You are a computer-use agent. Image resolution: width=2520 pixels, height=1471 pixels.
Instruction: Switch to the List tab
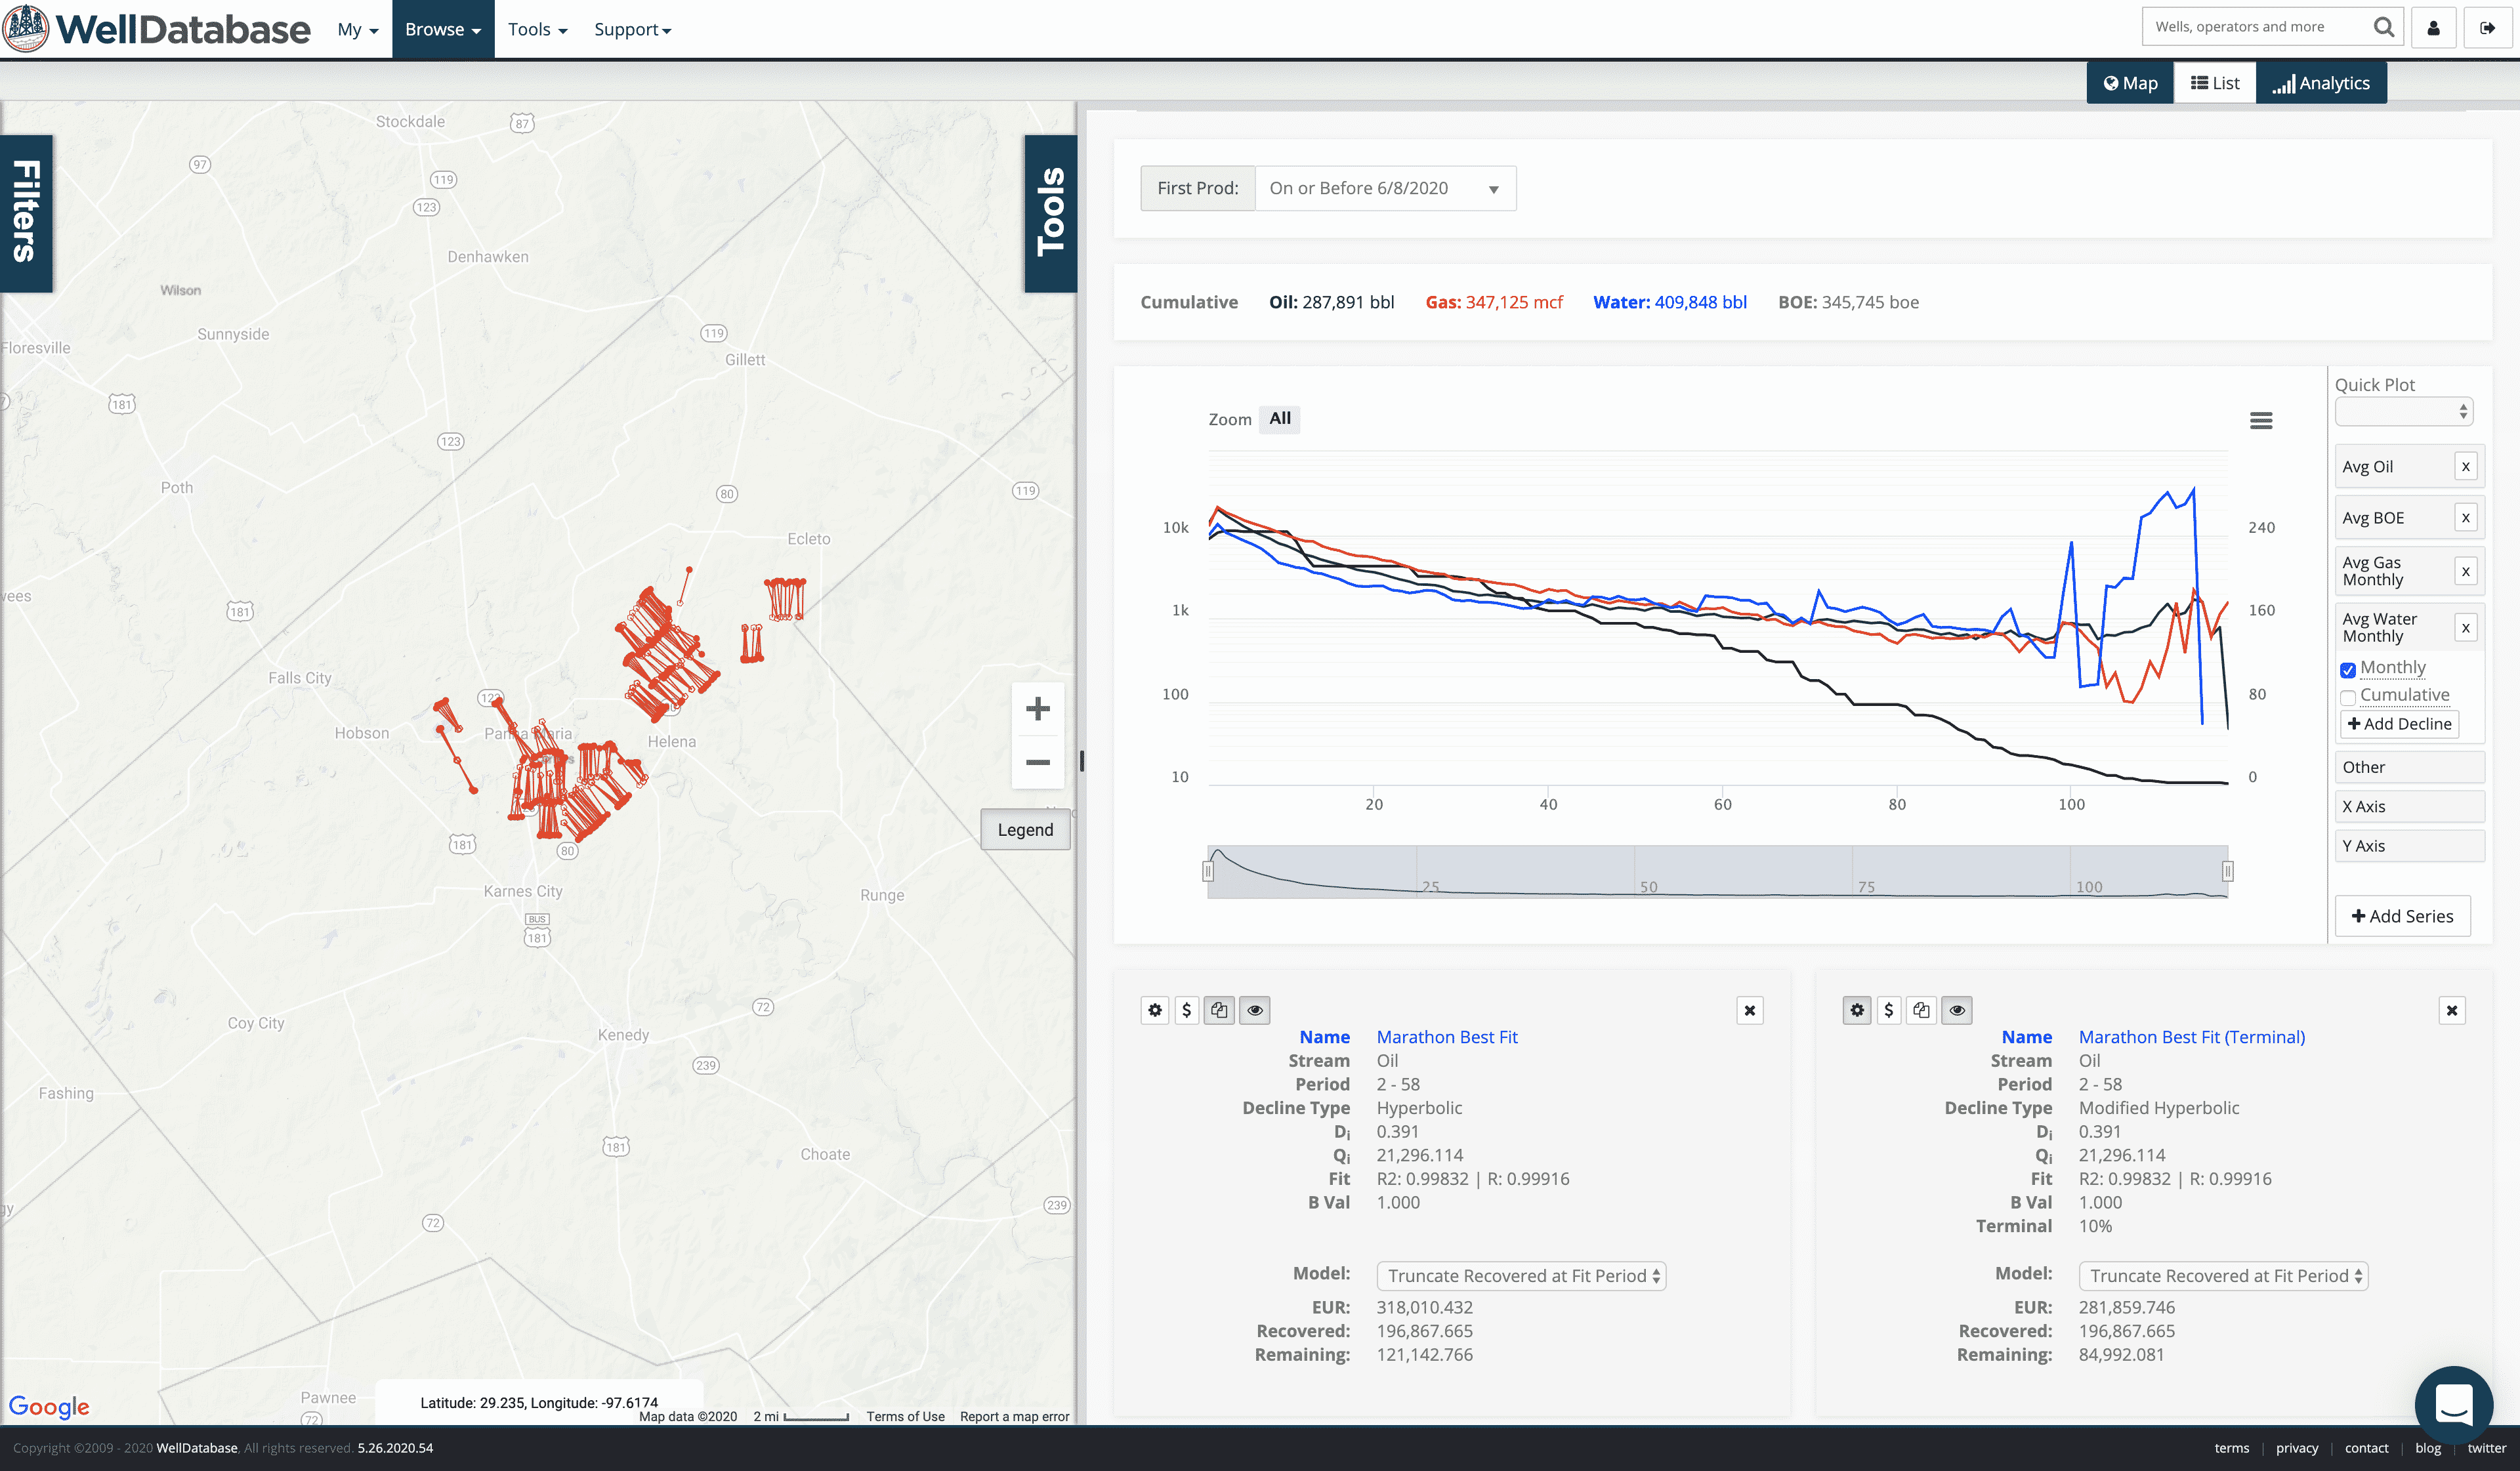pyautogui.click(x=2214, y=83)
